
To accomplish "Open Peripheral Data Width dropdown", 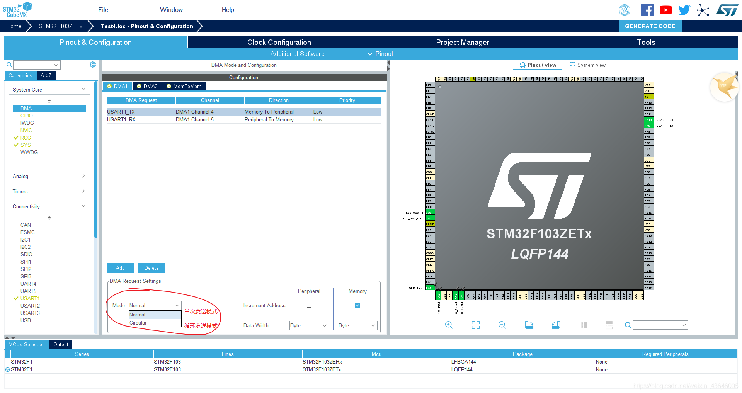I will point(309,325).
